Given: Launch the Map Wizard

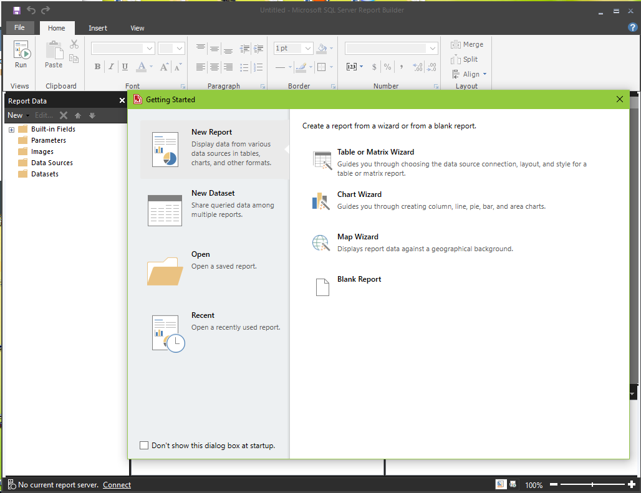Looking at the screenshot, I should 413,242.
